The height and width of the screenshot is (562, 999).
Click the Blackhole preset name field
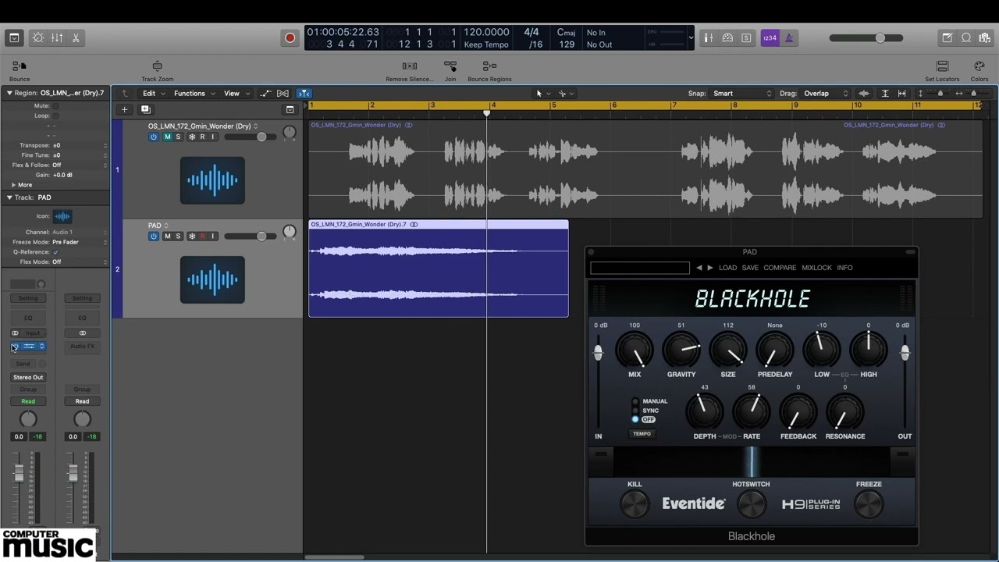point(640,268)
